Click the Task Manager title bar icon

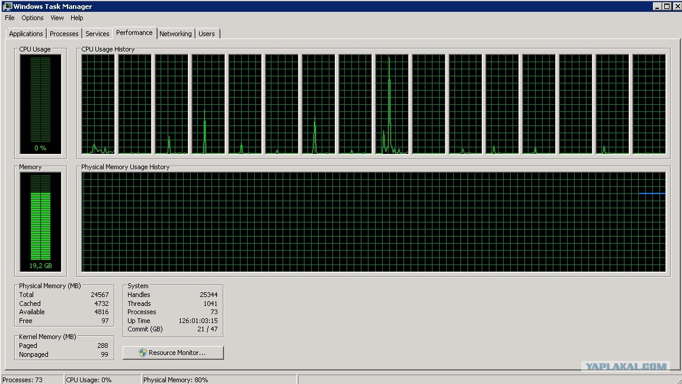(7, 6)
